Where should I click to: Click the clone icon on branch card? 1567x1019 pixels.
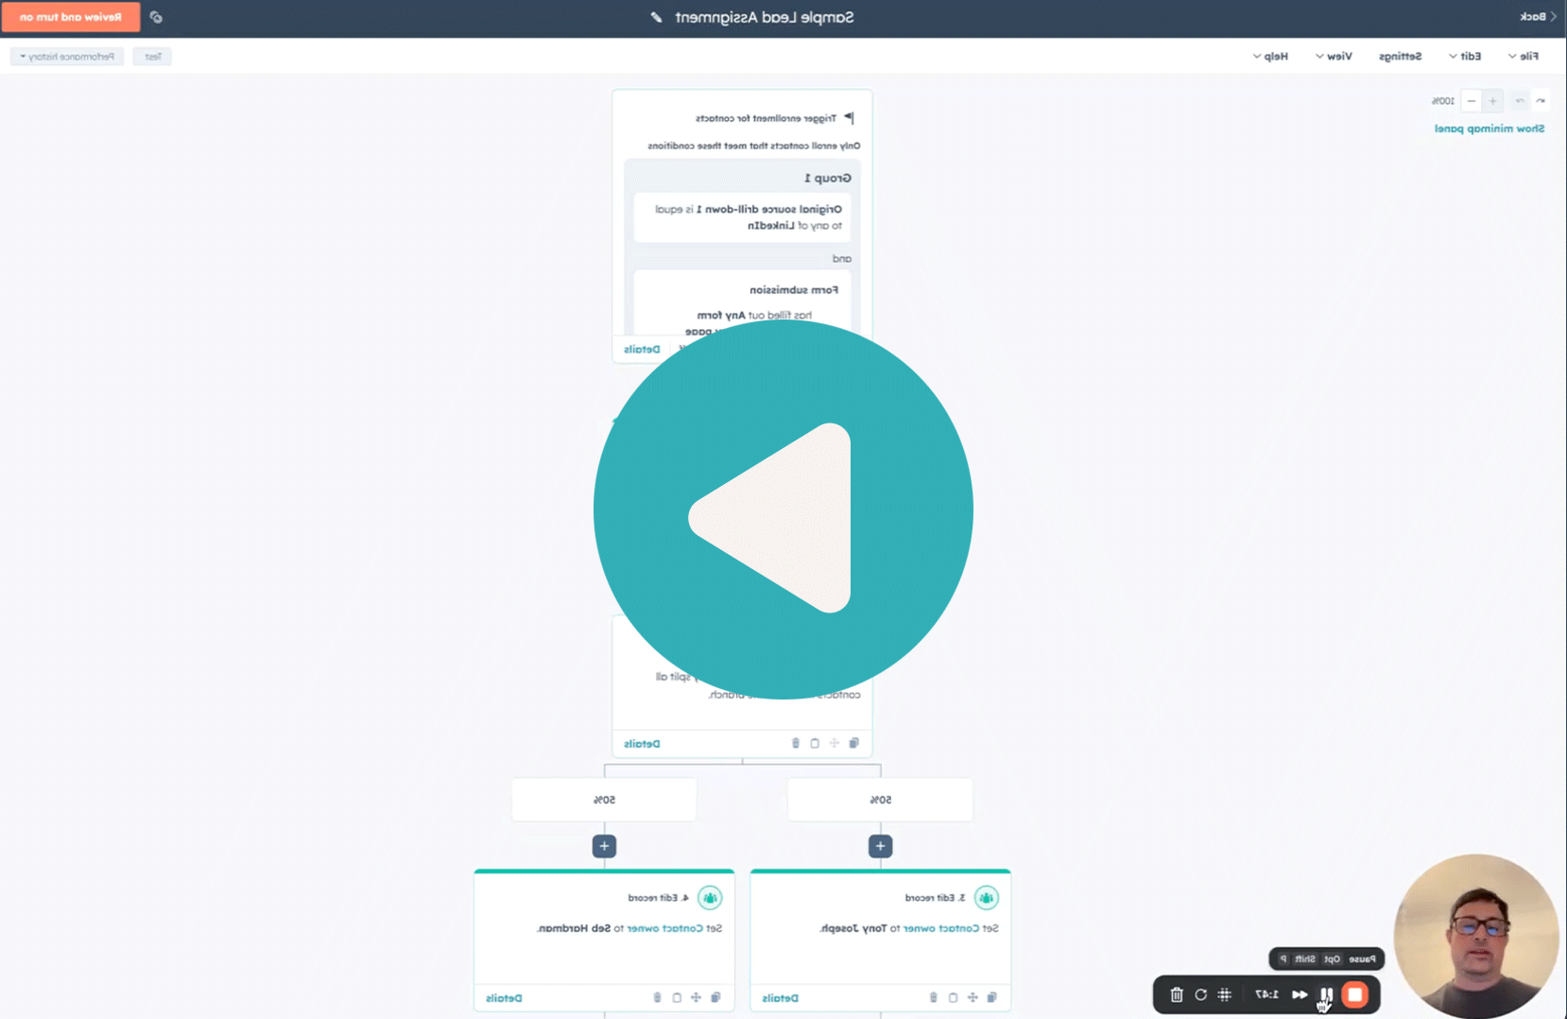854,743
